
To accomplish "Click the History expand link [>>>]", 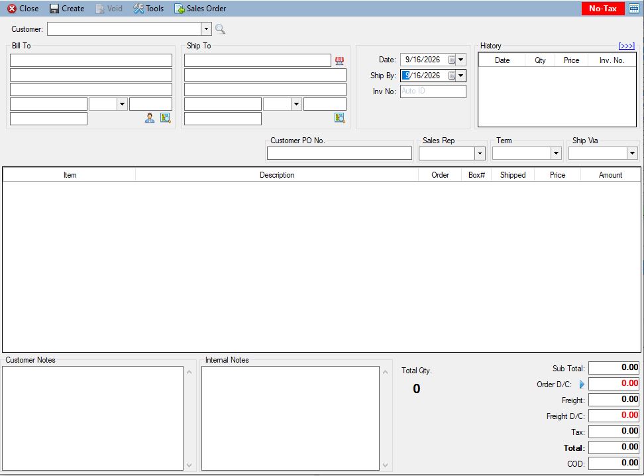I will (x=626, y=46).
